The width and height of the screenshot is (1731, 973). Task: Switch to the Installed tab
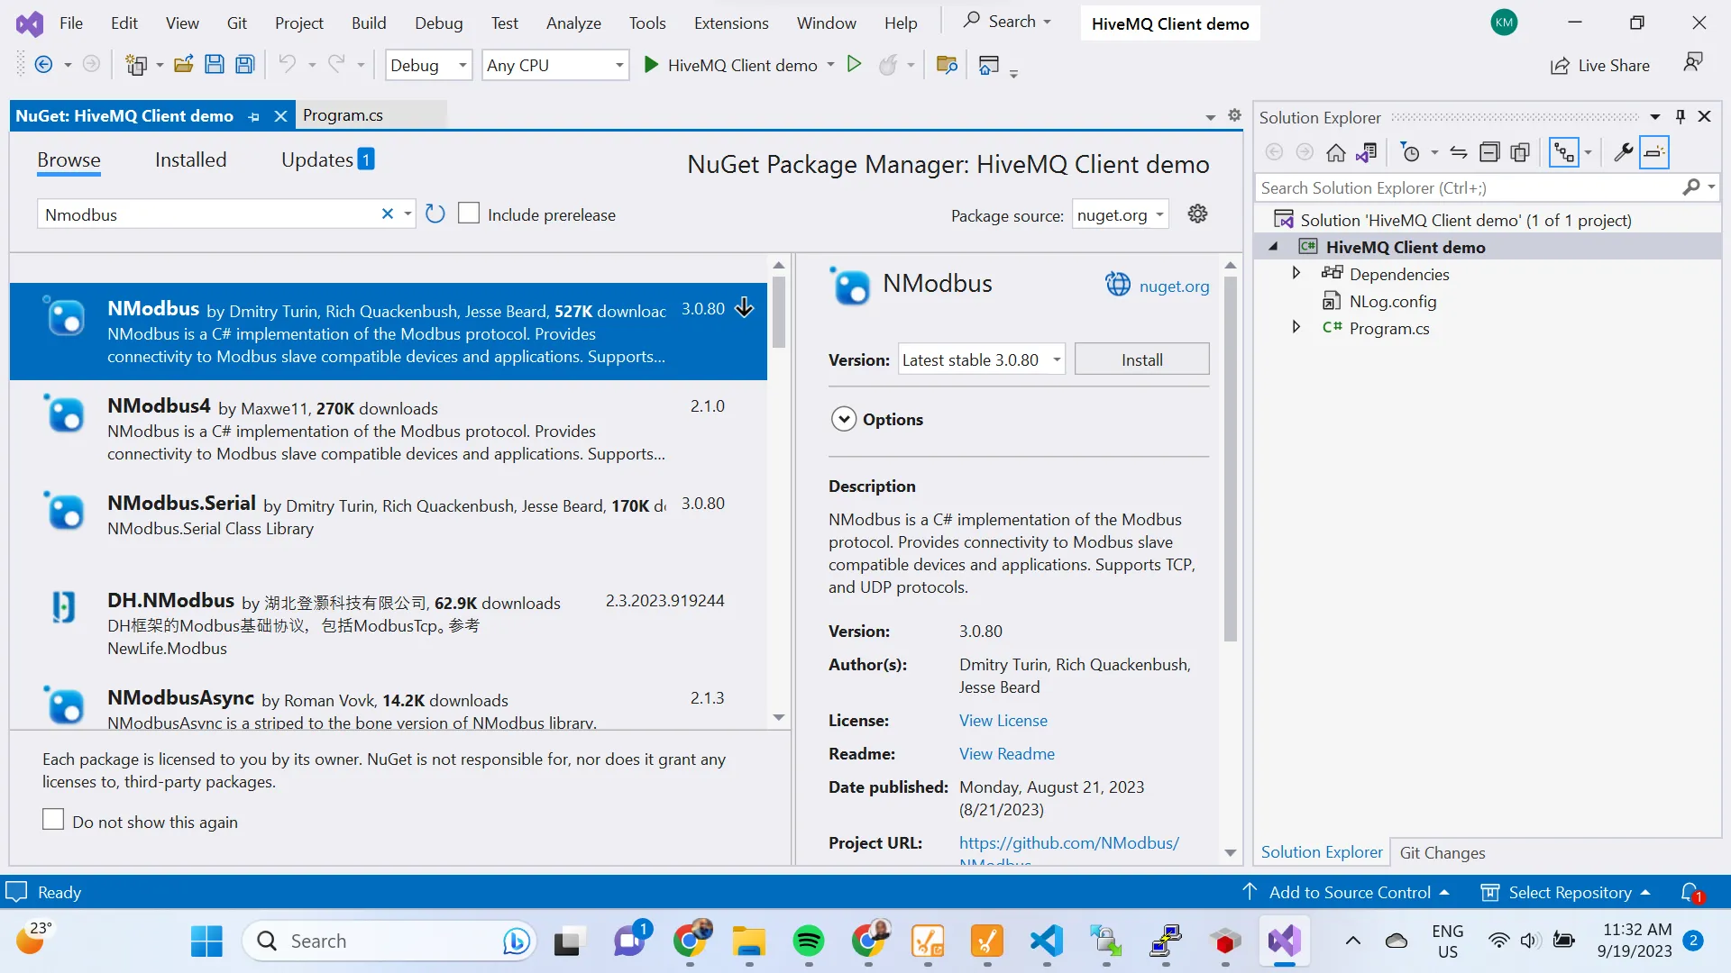[x=190, y=160]
